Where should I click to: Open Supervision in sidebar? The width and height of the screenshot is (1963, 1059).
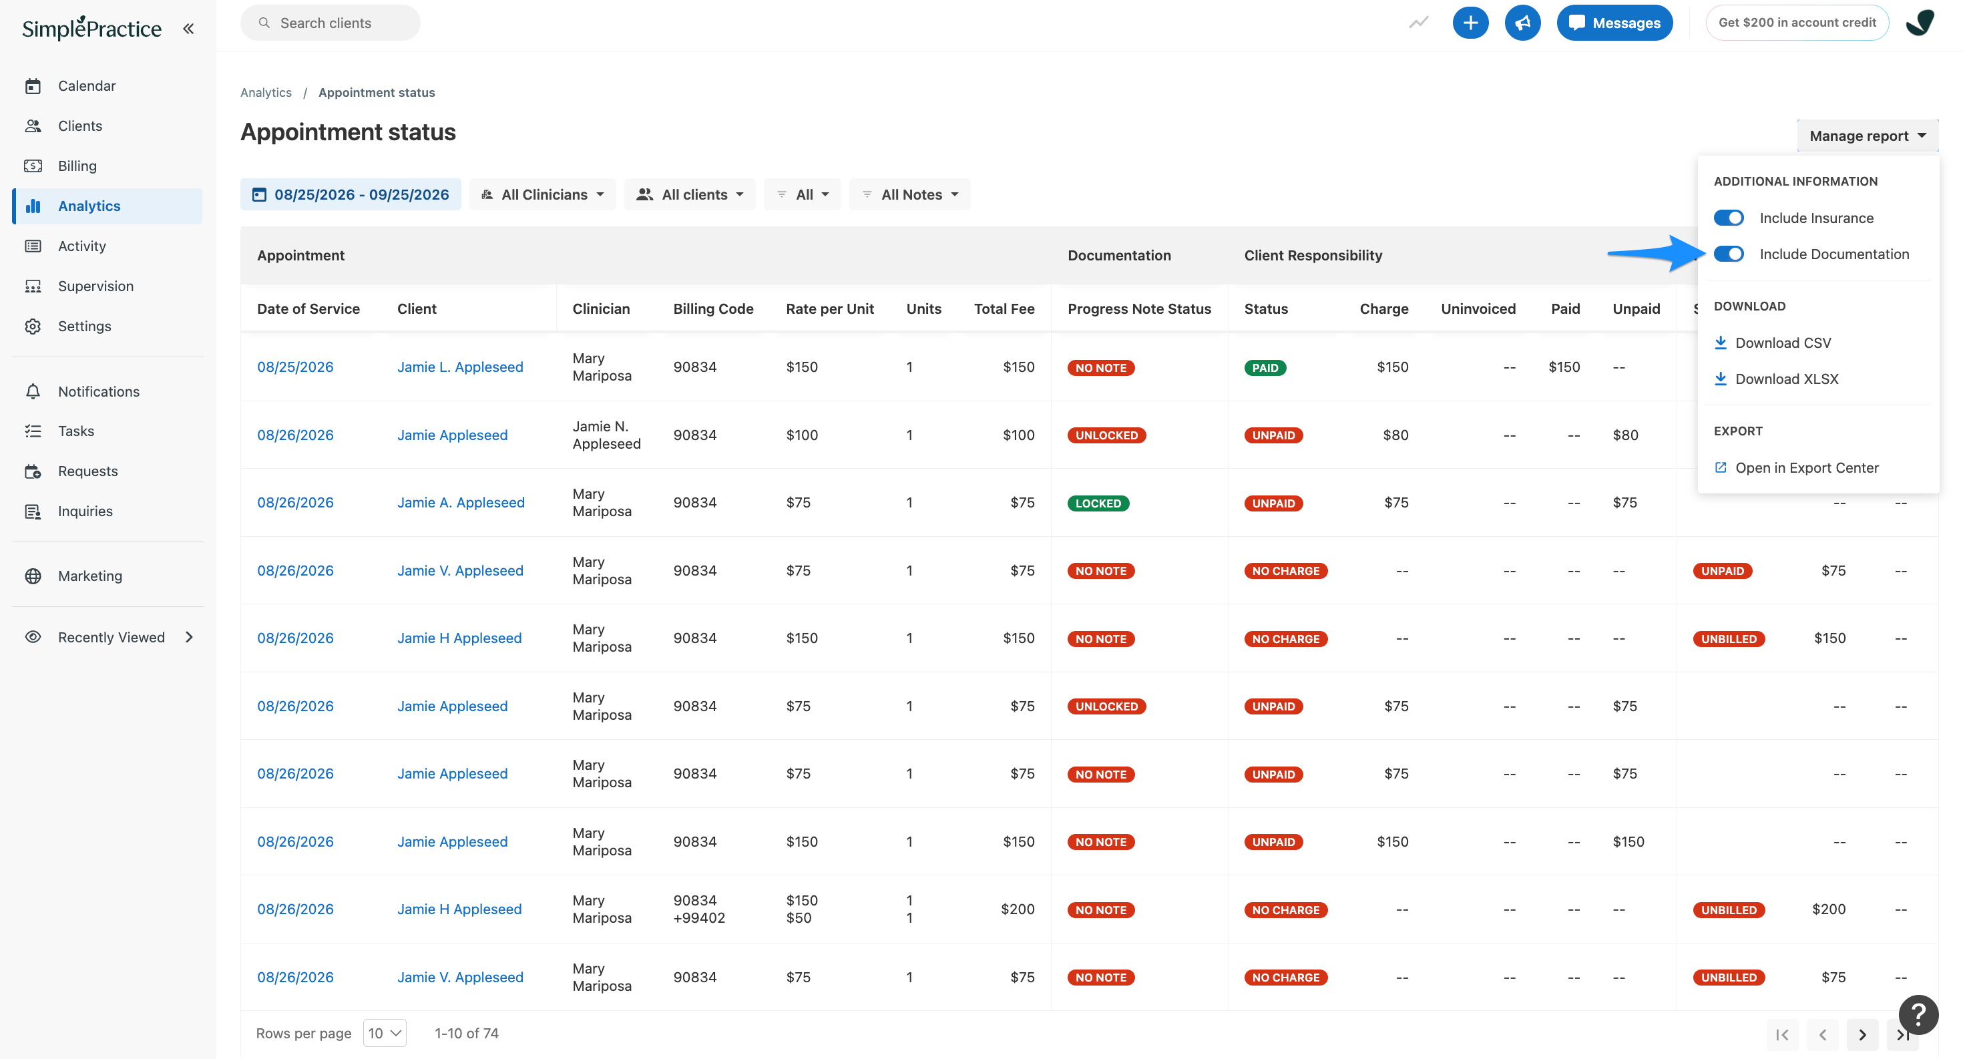107,286
